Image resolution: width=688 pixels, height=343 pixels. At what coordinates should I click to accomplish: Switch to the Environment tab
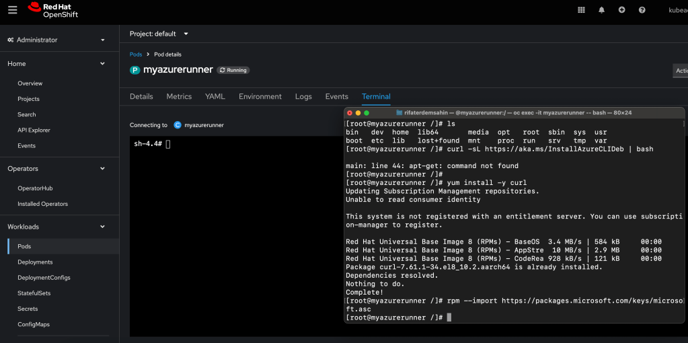260,96
